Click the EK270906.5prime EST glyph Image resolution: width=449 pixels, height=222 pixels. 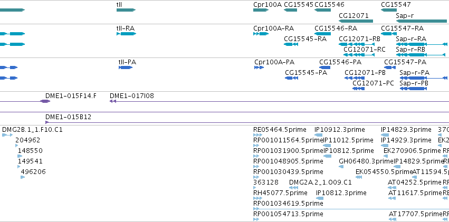point(386,156)
